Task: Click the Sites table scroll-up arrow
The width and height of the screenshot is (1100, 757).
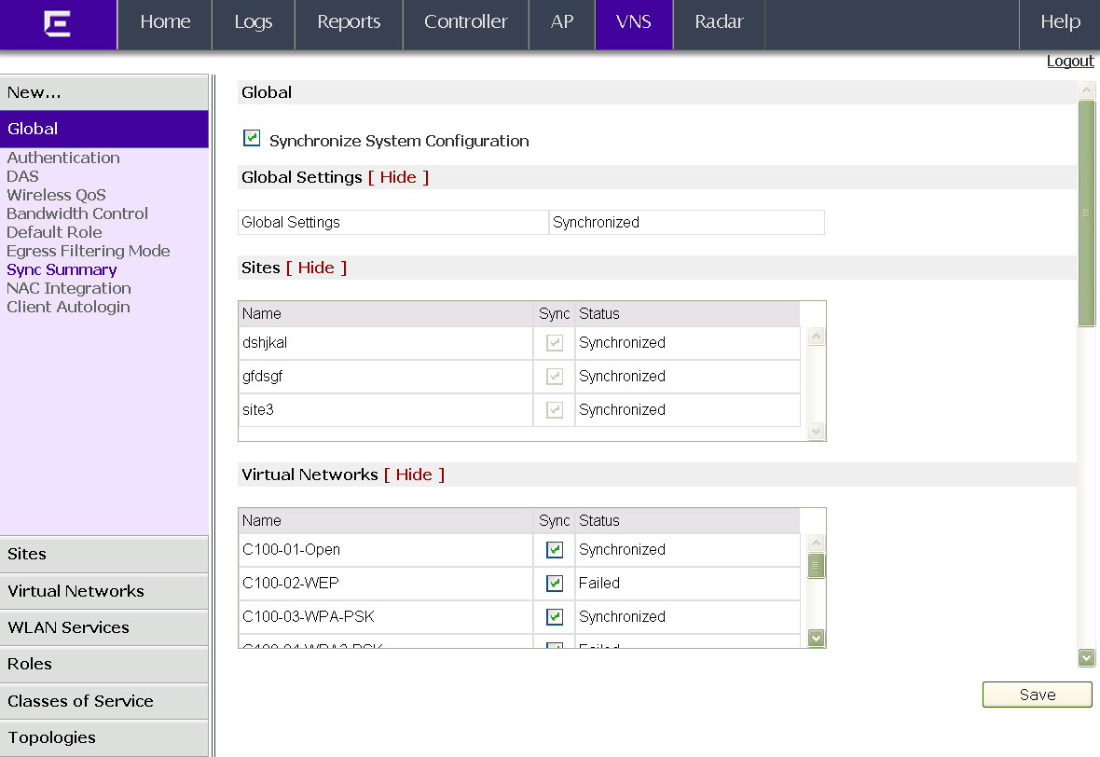Action: tap(815, 337)
